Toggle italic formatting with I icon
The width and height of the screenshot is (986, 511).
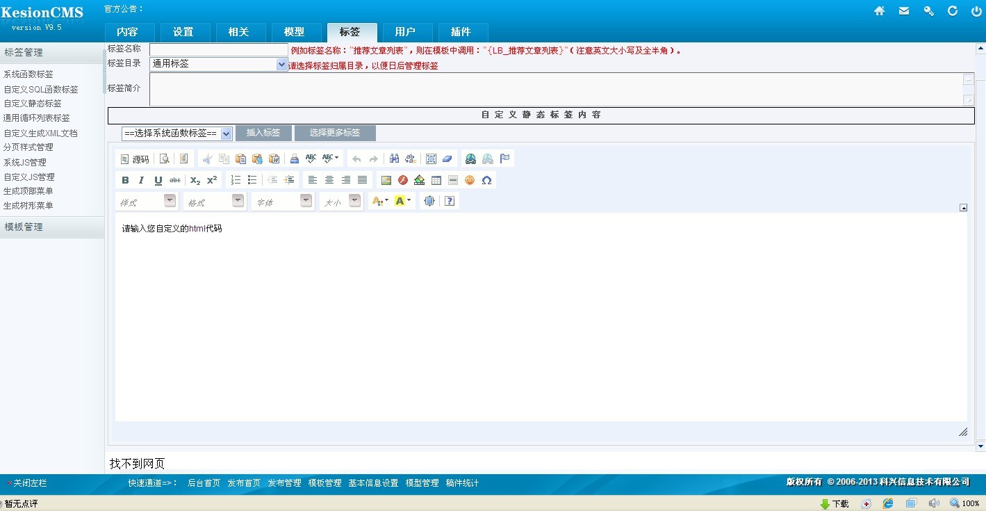pyautogui.click(x=142, y=180)
